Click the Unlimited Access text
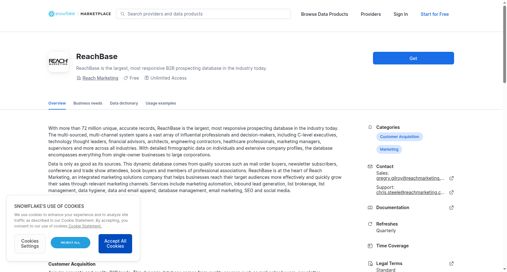 tap(169, 78)
